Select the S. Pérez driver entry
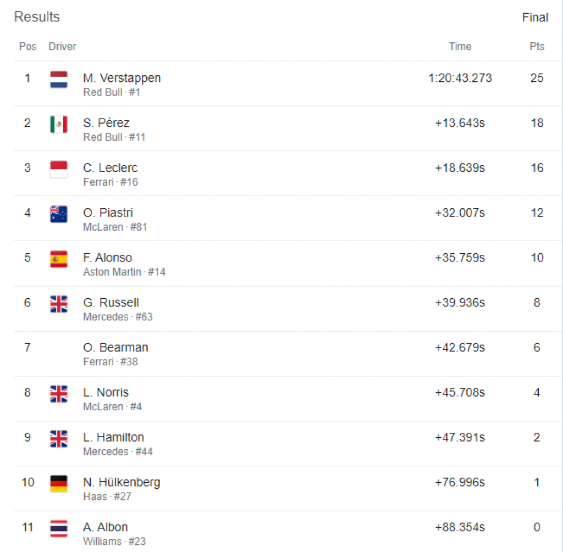Screen dimensions: 563x552 point(106,123)
